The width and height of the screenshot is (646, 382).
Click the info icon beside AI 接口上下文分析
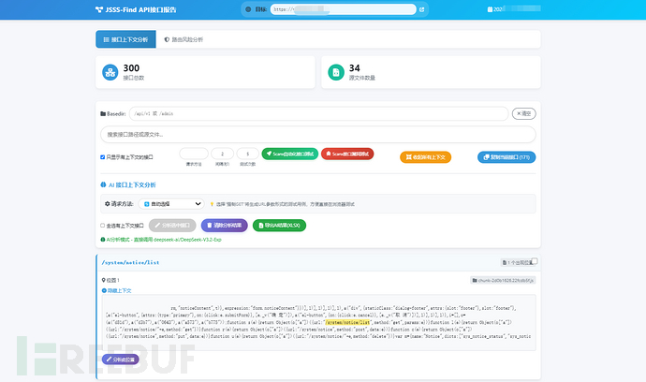tap(103, 184)
